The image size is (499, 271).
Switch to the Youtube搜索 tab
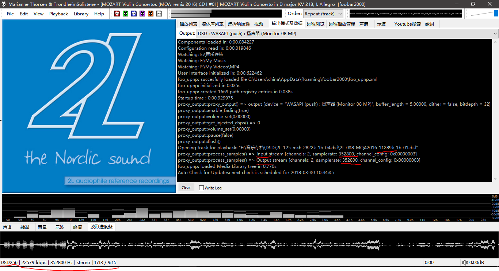click(407, 24)
